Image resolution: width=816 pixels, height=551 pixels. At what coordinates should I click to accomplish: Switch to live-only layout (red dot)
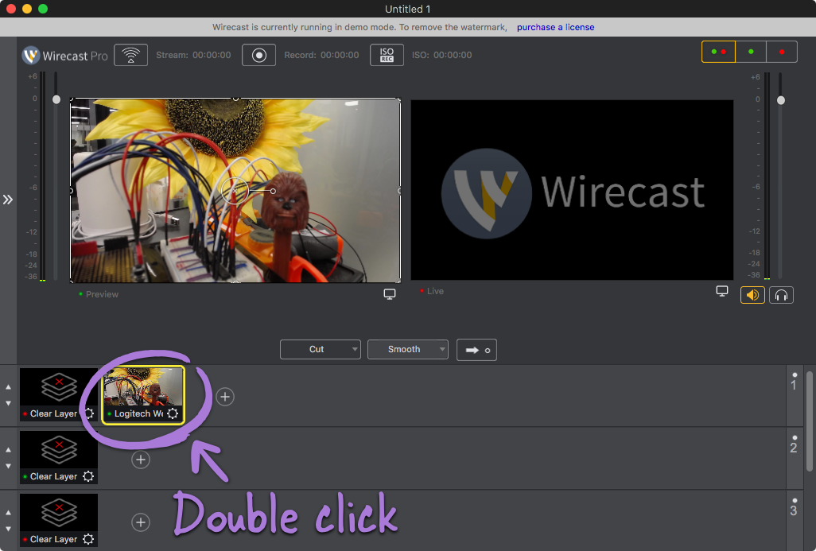click(782, 52)
